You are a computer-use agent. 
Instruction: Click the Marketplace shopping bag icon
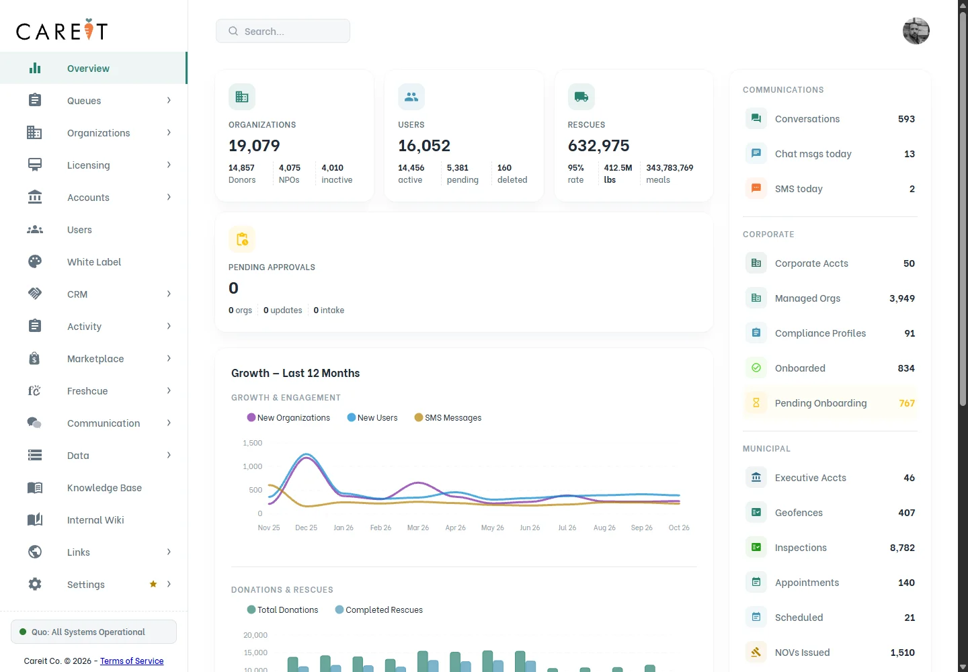(34, 358)
